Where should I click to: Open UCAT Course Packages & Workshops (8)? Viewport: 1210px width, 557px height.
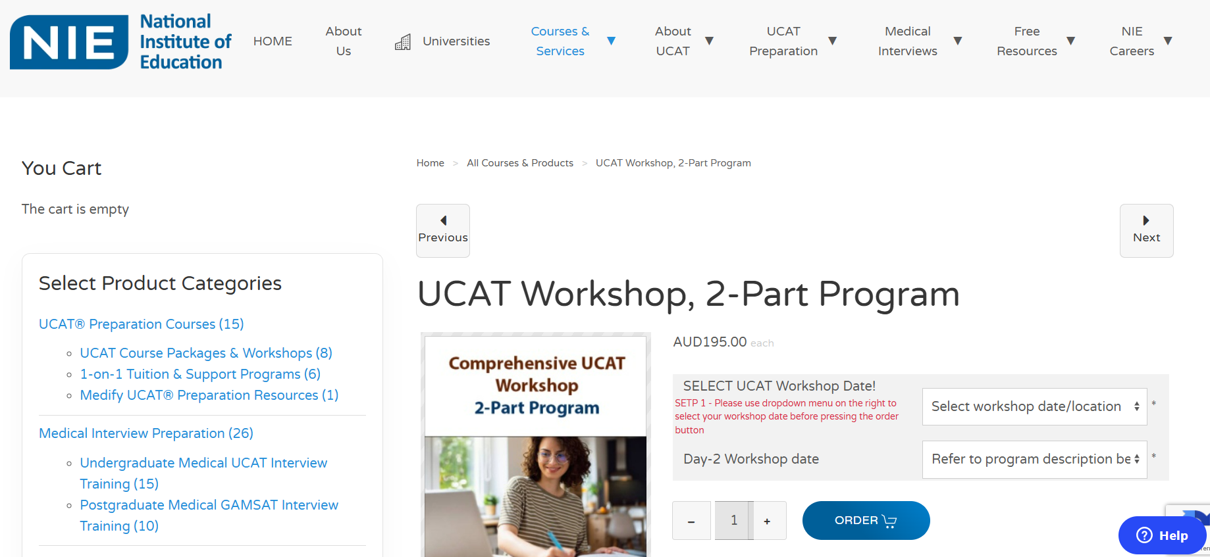click(206, 353)
